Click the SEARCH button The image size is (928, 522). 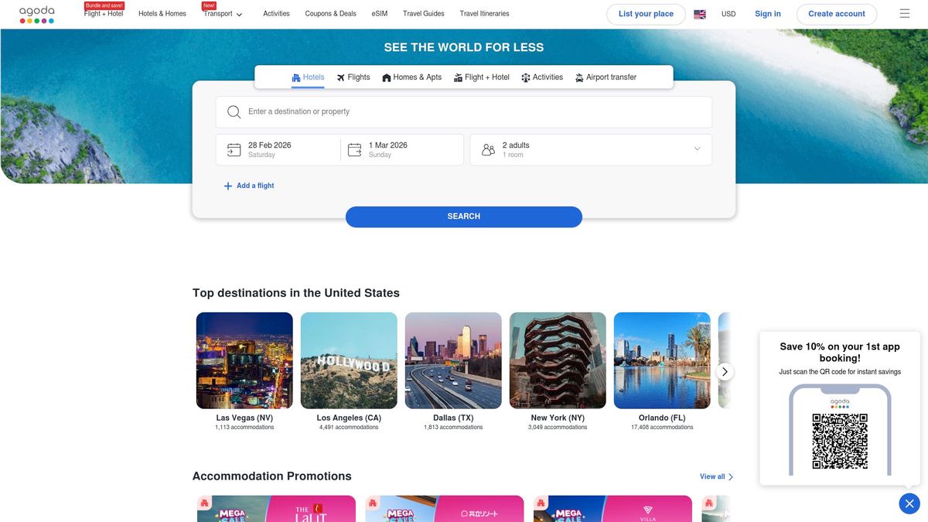point(464,216)
